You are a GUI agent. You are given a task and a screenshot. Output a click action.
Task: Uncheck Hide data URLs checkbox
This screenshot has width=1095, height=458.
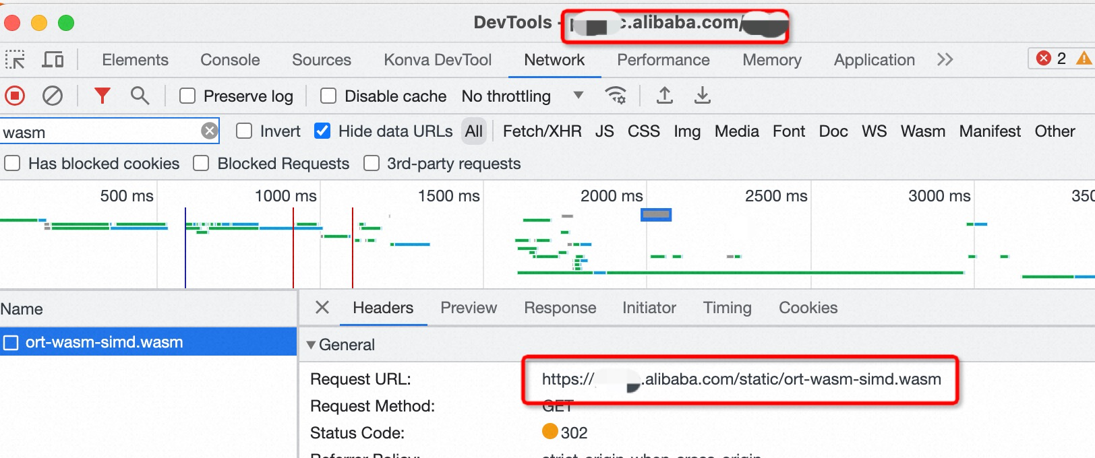pyautogui.click(x=322, y=131)
